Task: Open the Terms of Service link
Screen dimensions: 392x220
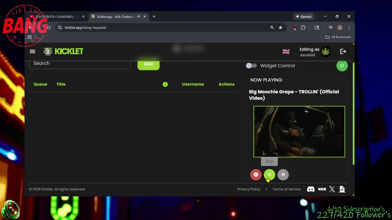Action: (287, 189)
